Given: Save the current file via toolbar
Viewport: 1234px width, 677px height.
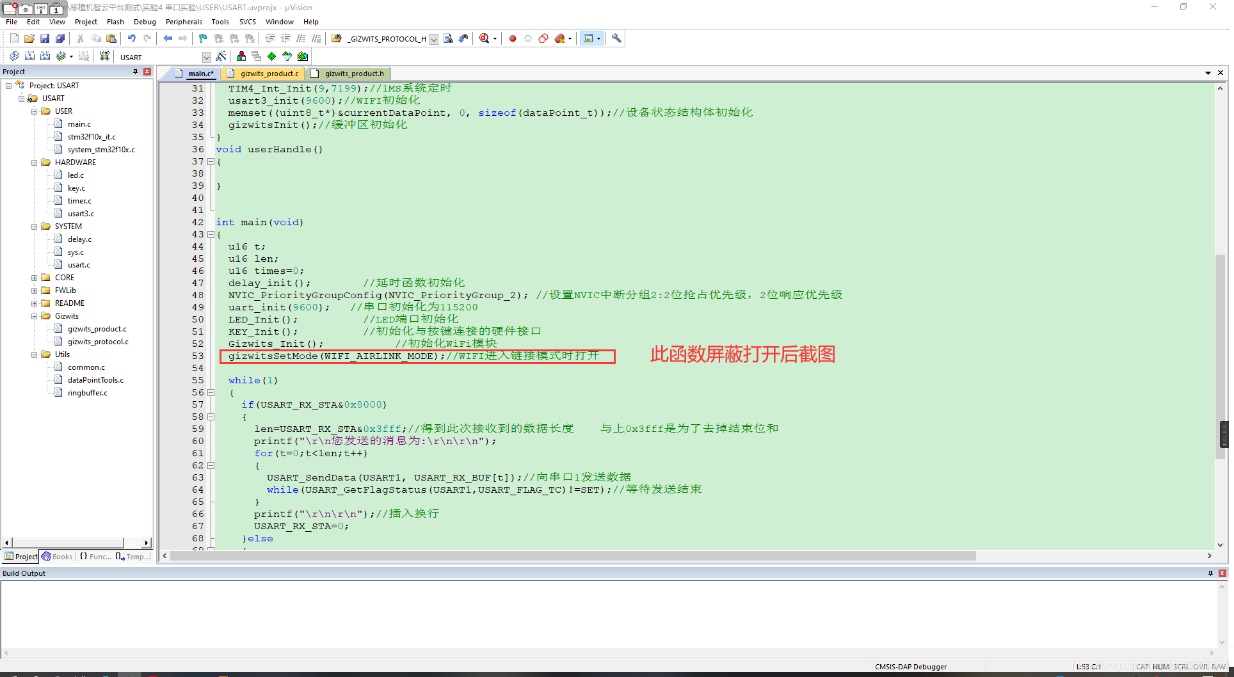Looking at the screenshot, I should click(x=45, y=38).
